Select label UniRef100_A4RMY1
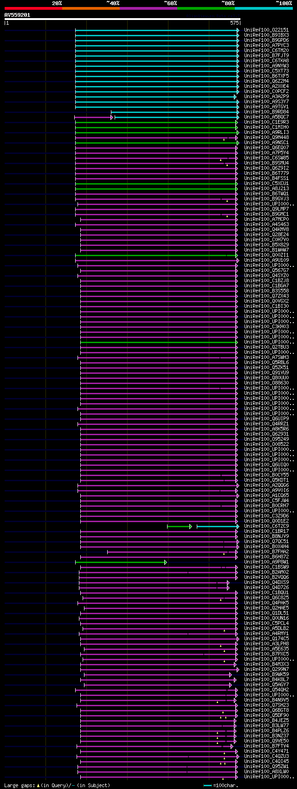 266,633
